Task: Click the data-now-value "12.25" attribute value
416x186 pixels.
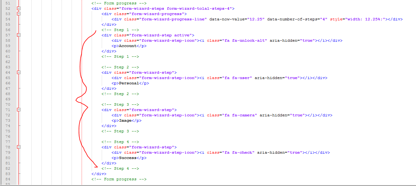Action: (x=256, y=19)
